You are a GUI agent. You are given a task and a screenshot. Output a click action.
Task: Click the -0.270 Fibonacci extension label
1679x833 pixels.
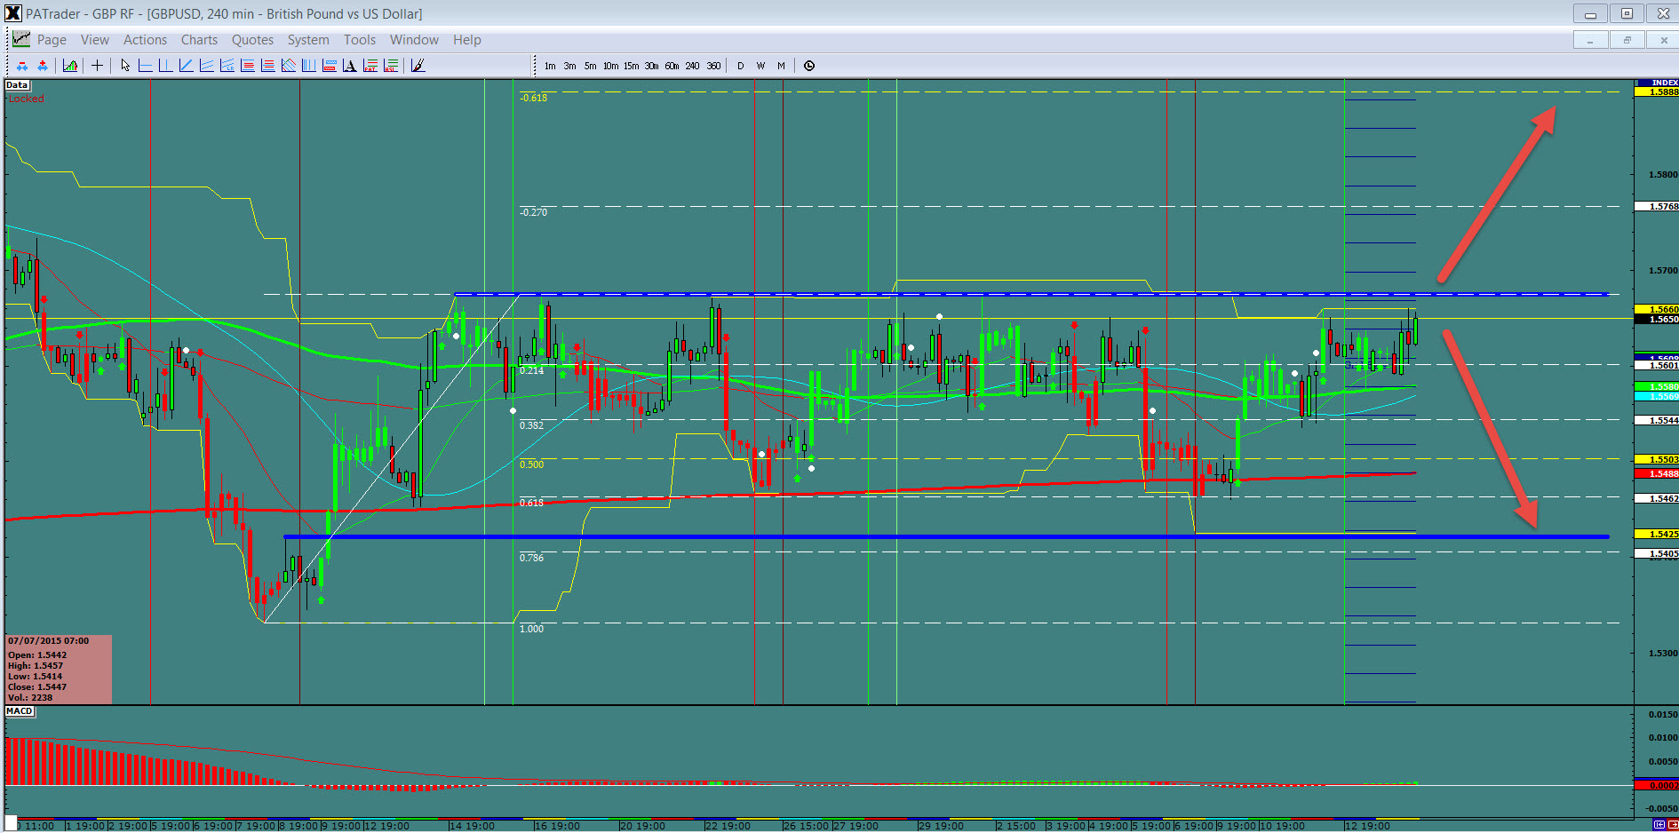[533, 212]
